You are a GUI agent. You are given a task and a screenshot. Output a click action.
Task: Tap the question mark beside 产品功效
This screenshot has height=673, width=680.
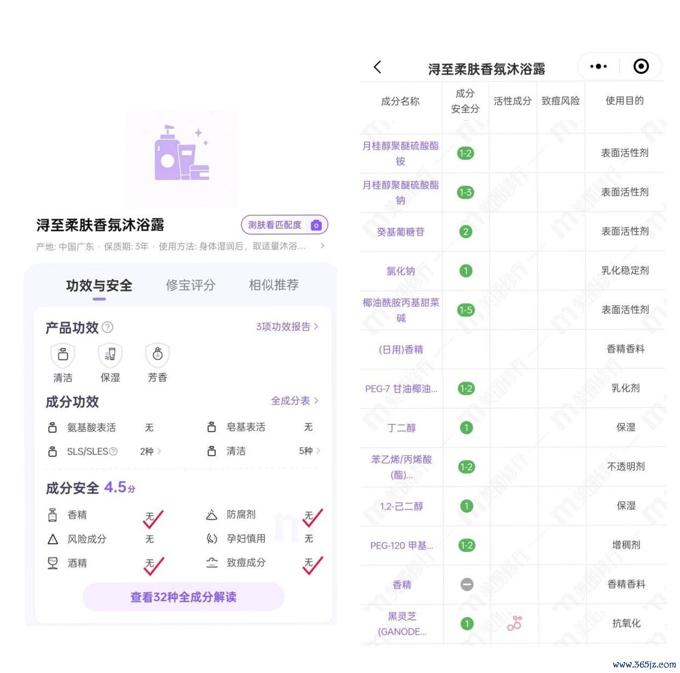[108, 327]
